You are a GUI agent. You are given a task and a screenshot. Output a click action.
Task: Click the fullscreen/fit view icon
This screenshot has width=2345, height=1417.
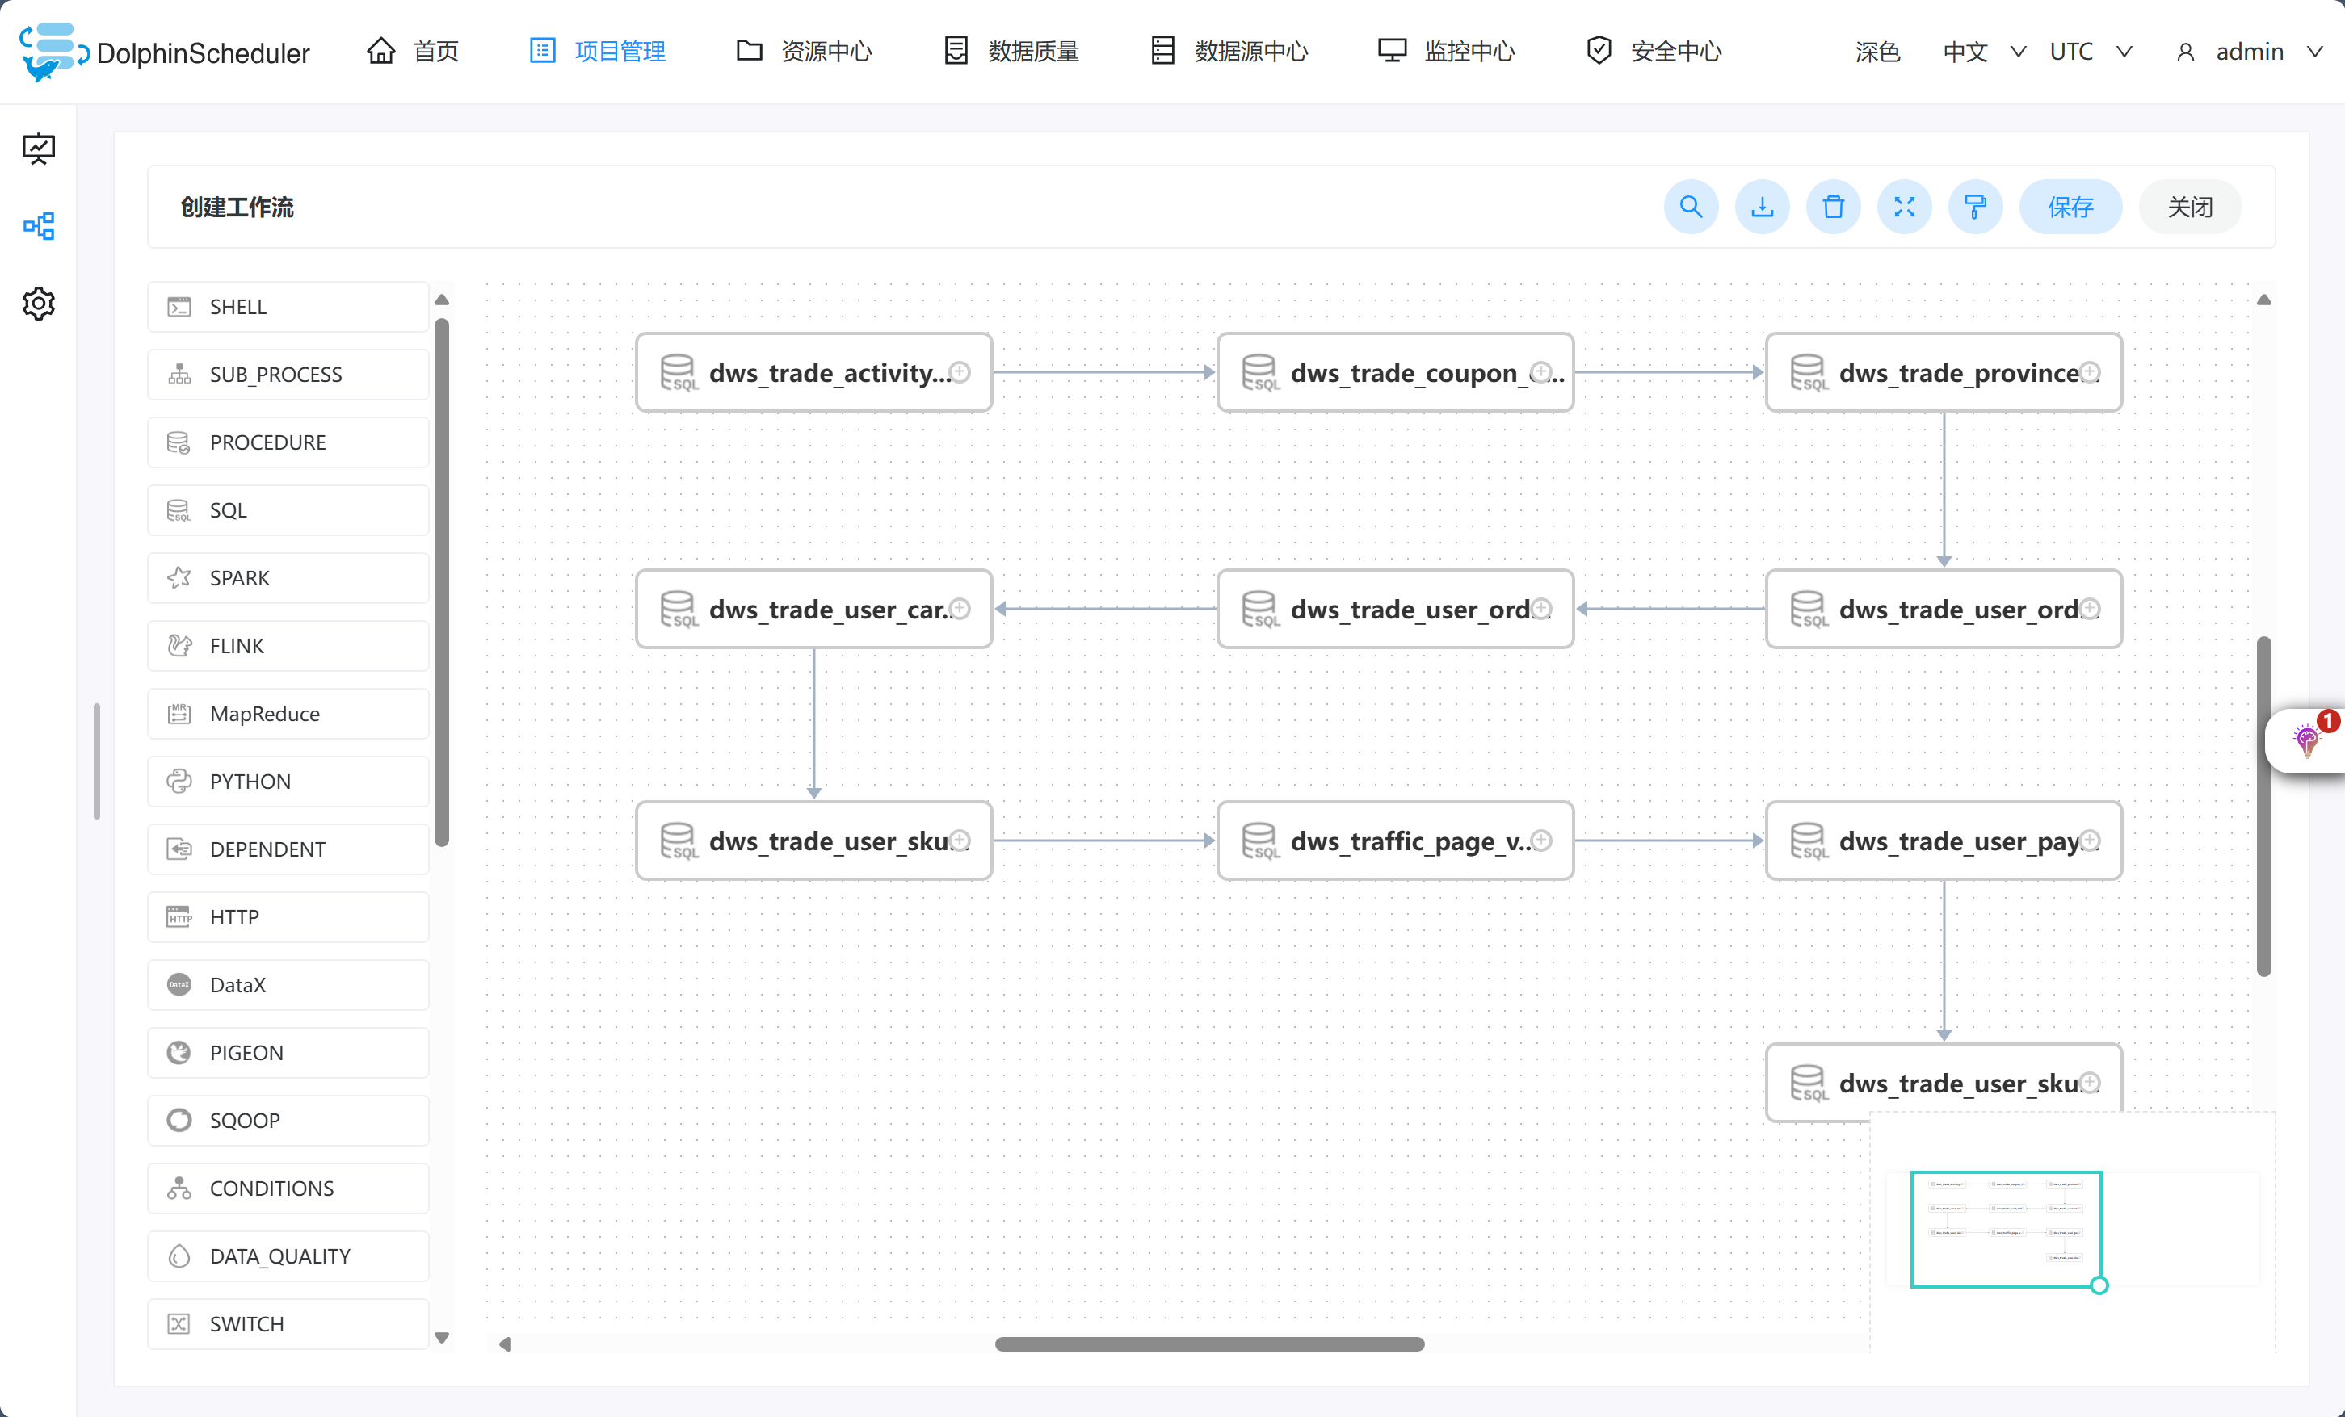click(1906, 206)
